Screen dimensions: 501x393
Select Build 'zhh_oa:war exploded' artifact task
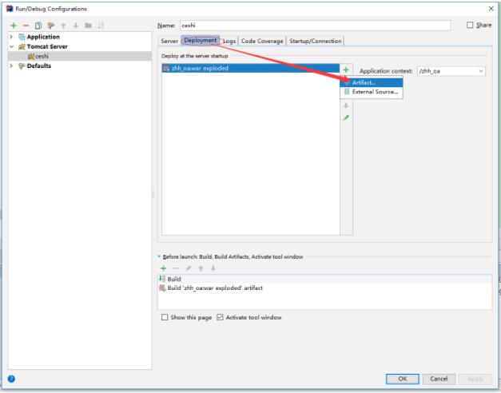pos(324,288)
